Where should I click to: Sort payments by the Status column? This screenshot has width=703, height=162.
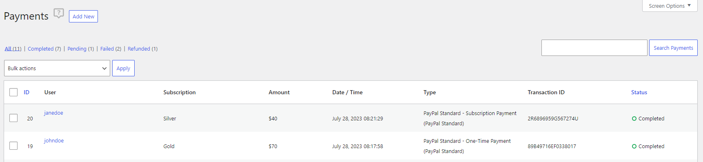[x=639, y=92]
